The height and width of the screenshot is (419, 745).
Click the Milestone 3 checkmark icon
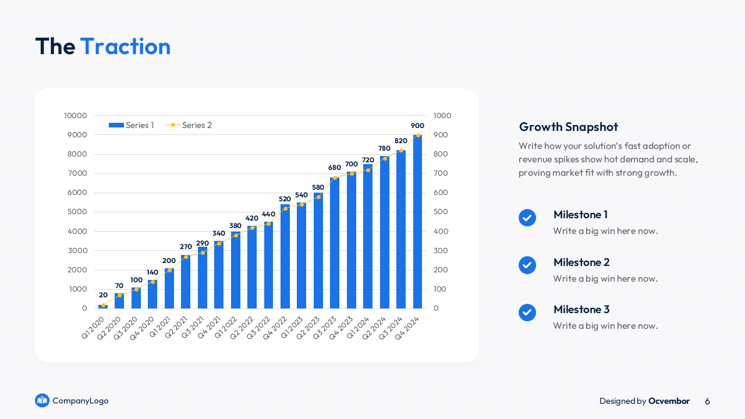(527, 313)
